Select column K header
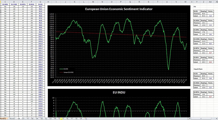Screen dimensions: 218x120 click(75, 2)
